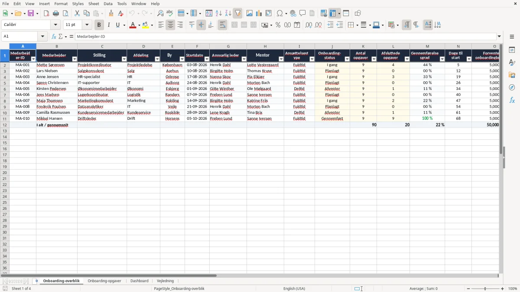520x292 pixels.
Task: Expand the formula bar arrow
Action: (x=499, y=36)
